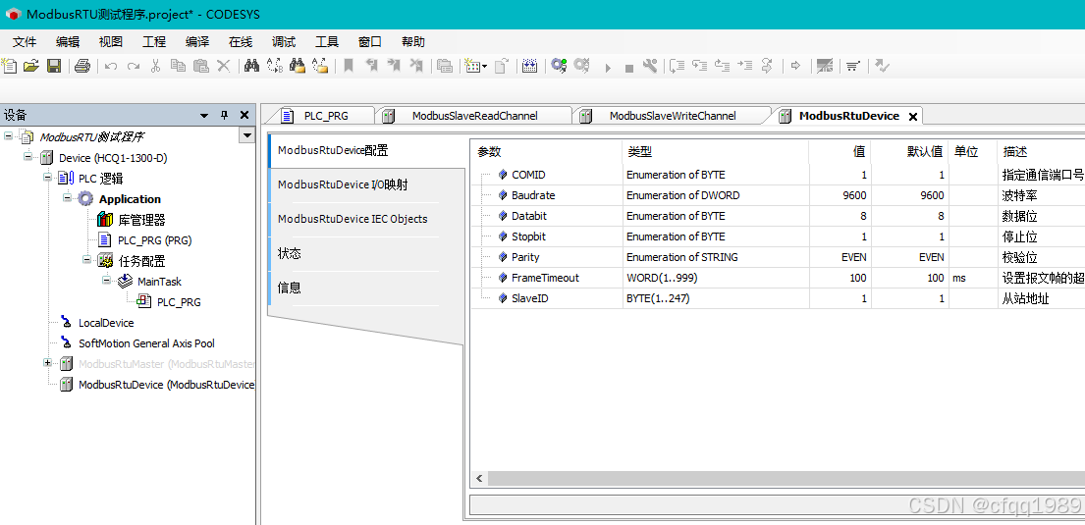Open dropdown arrow beside ModbusRTU测试程序 project

click(x=247, y=135)
